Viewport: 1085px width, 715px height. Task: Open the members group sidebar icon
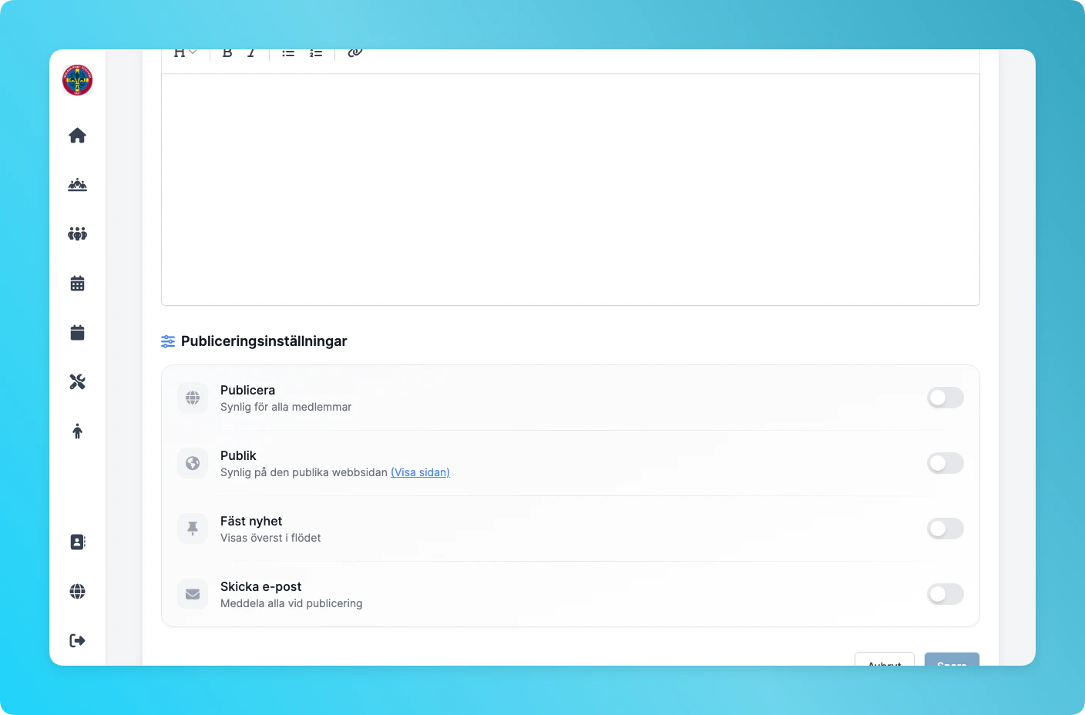(x=77, y=234)
